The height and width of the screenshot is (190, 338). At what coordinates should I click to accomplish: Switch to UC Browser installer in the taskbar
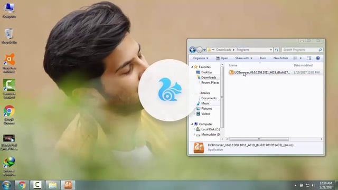[x=68, y=185]
